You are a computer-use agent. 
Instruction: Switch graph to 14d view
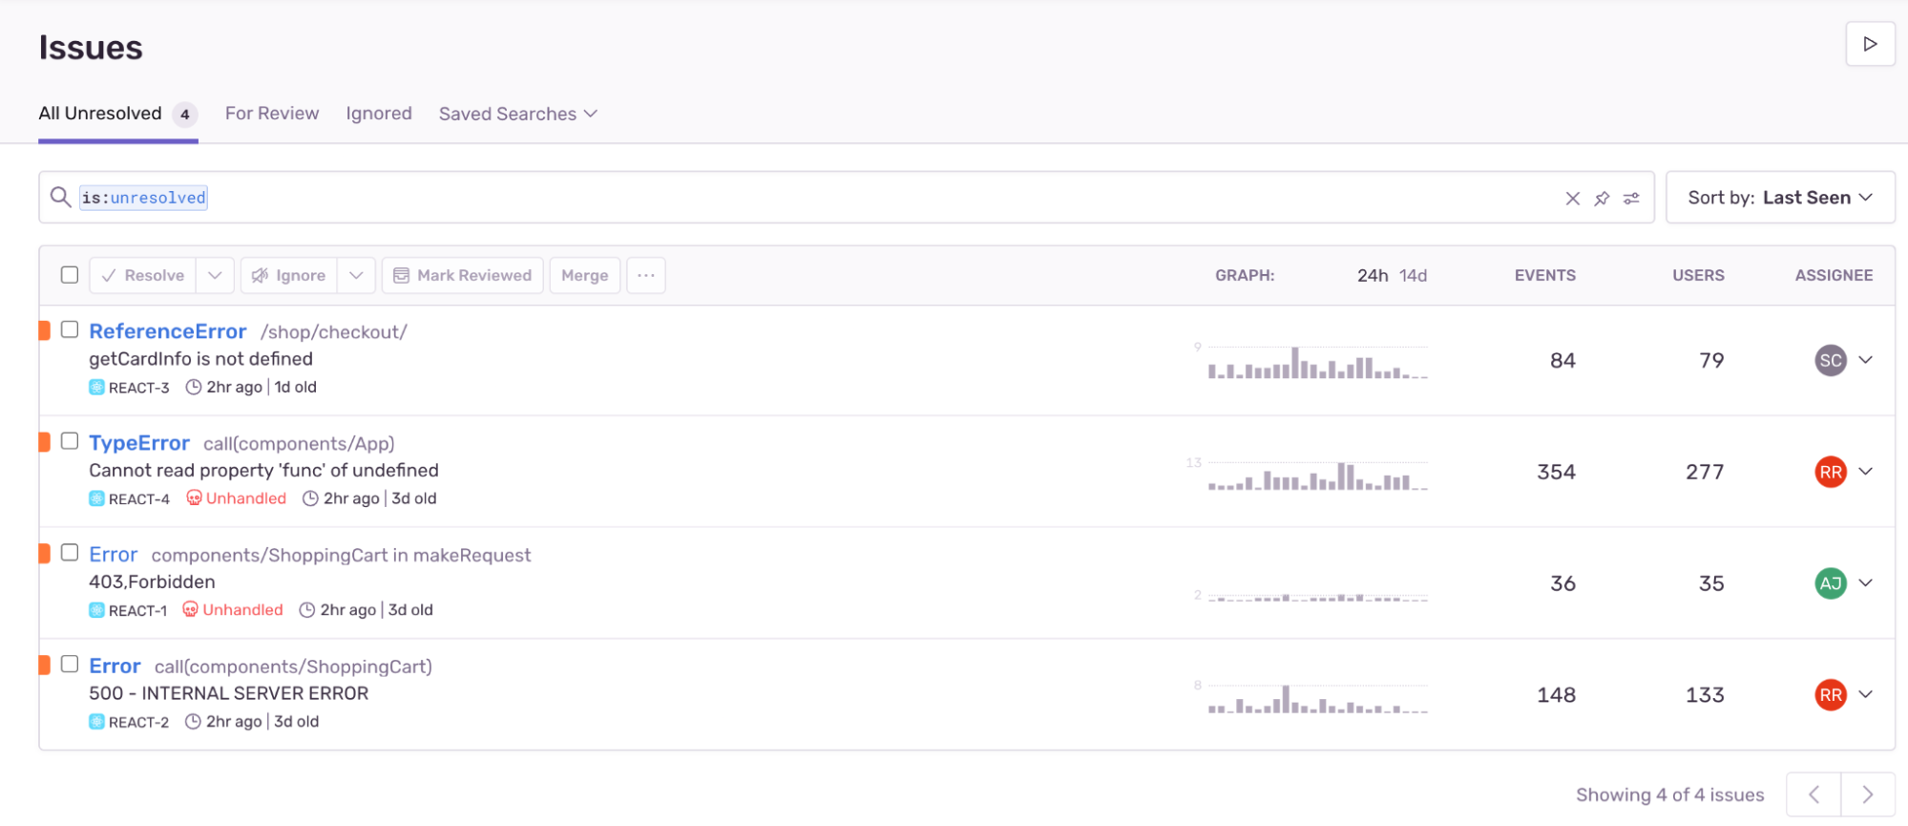pos(1413,275)
